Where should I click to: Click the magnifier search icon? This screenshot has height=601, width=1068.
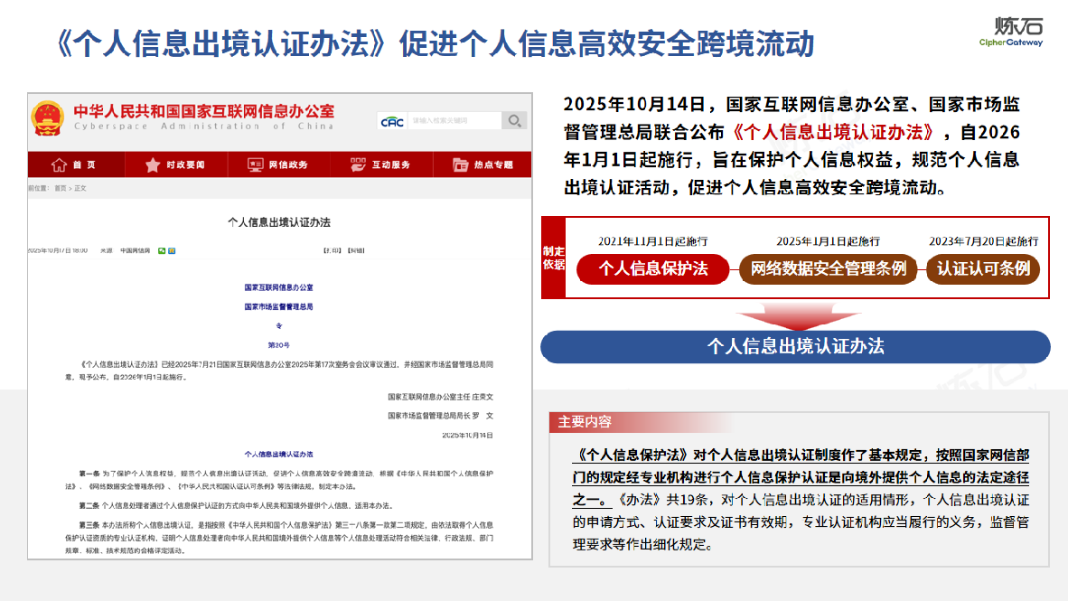point(513,121)
